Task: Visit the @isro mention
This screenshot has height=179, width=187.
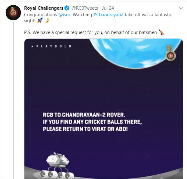Action: pyautogui.click(x=64, y=15)
